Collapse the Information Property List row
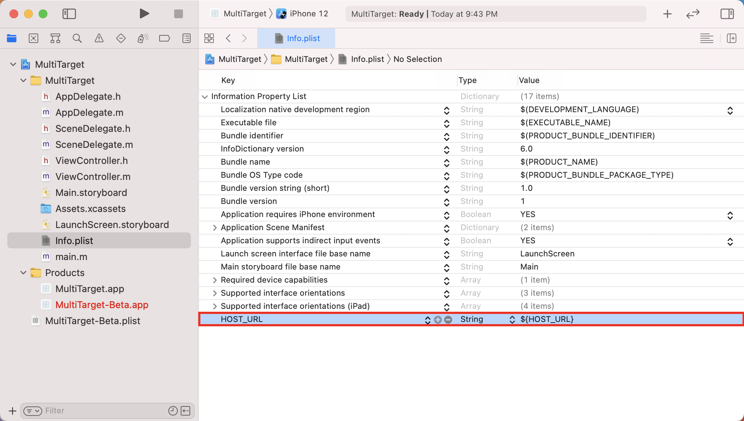Viewport: 744px width, 421px height. [205, 97]
